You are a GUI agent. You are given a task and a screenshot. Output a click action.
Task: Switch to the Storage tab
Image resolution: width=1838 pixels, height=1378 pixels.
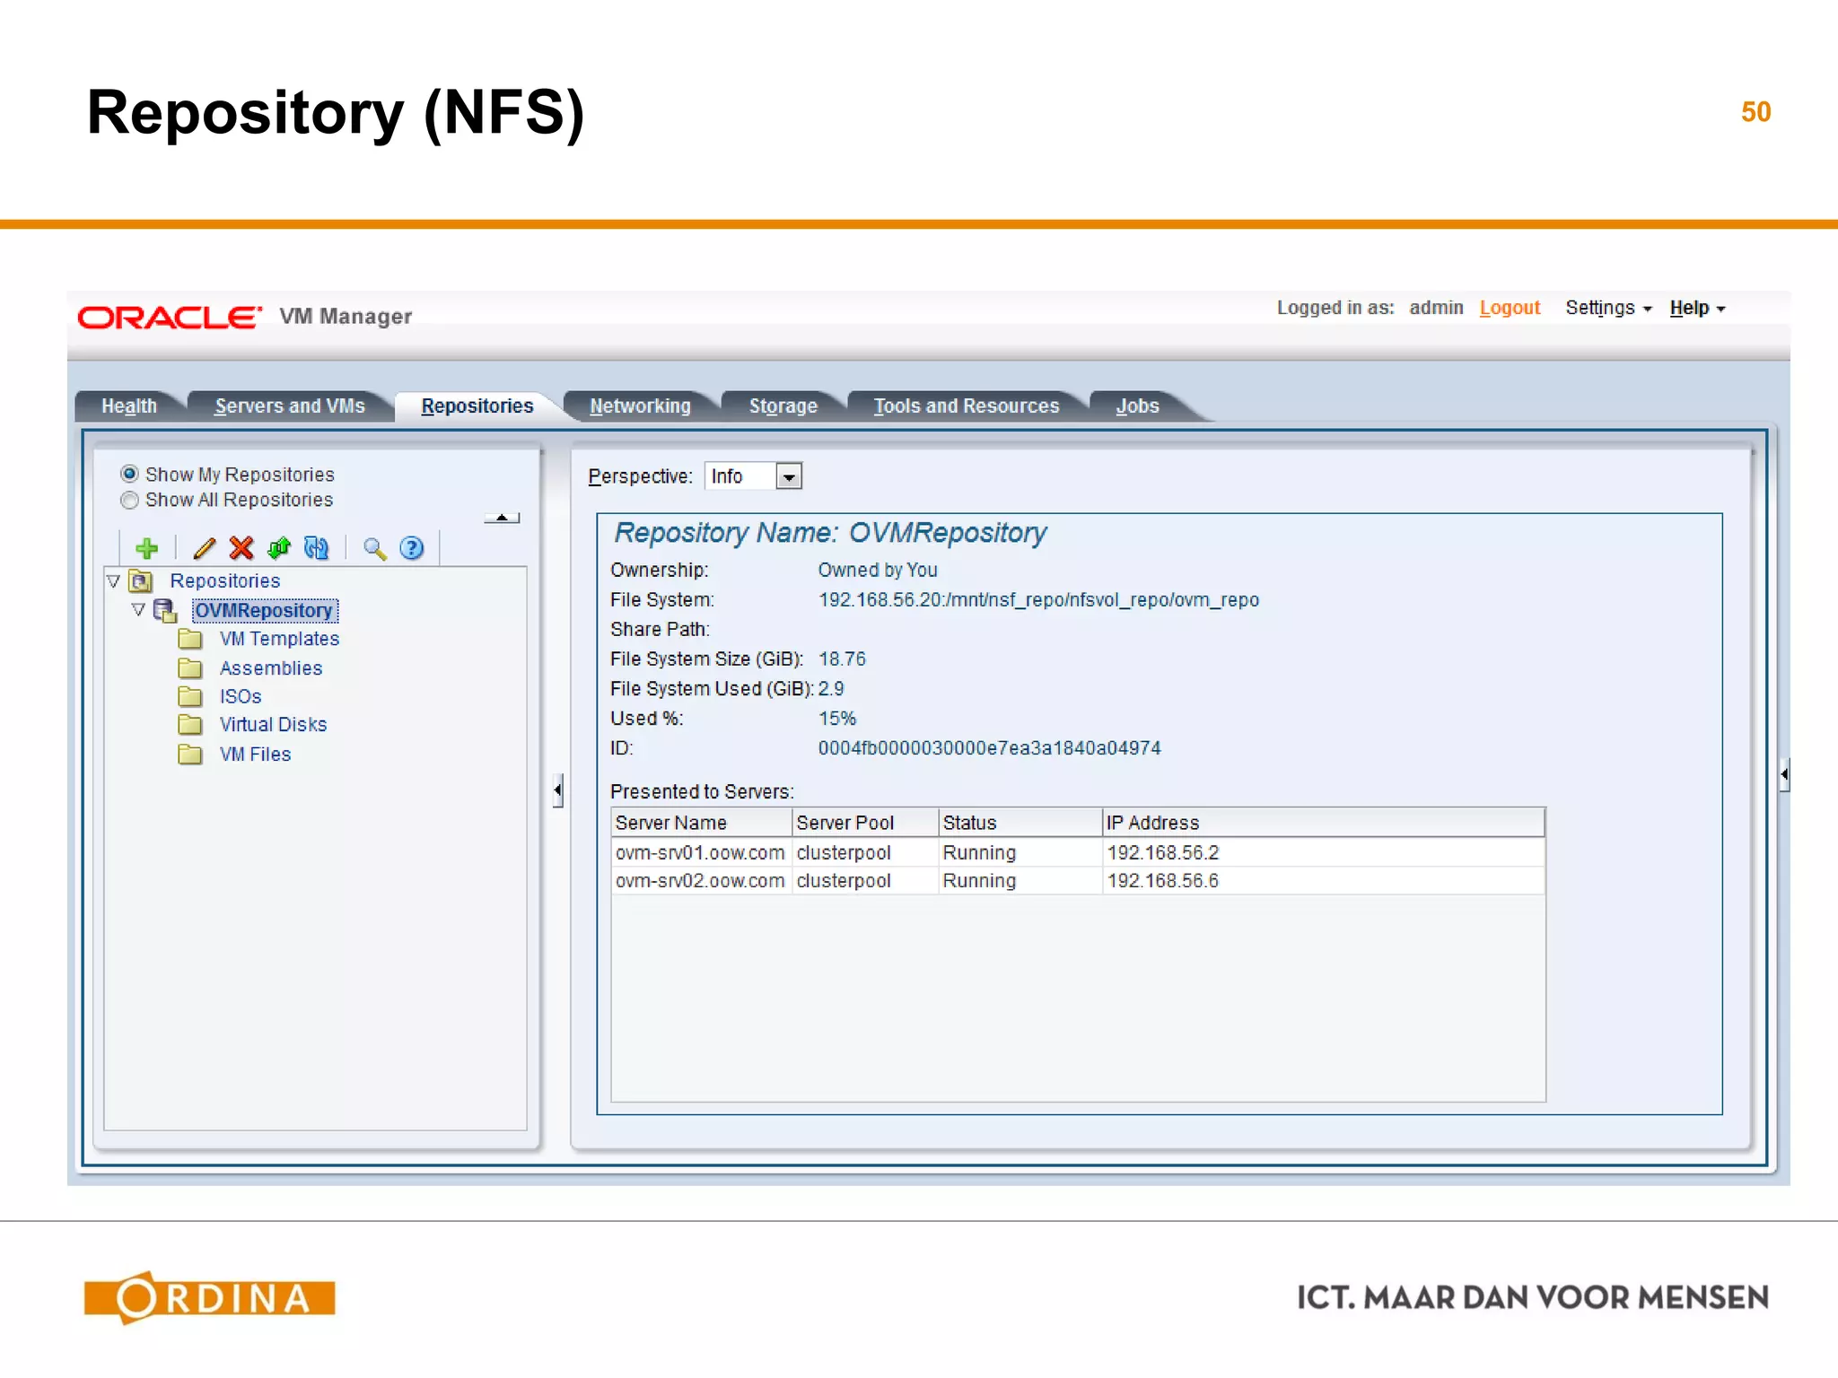click(783, 406)
